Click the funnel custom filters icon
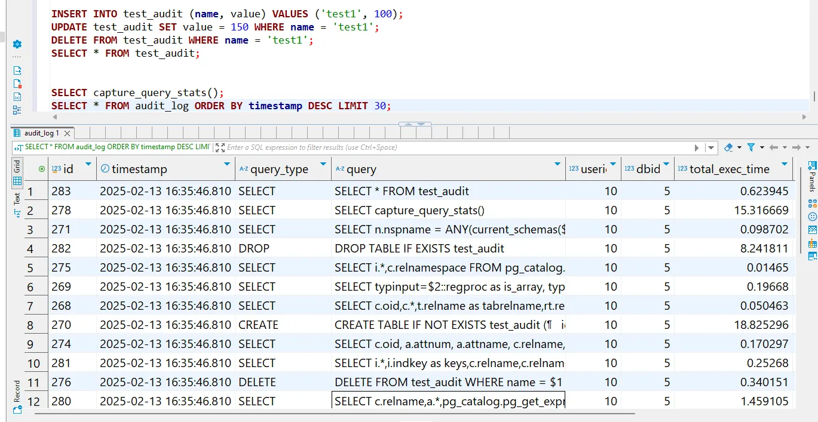This screenshot has width=818, height=422. pos(751,147)
